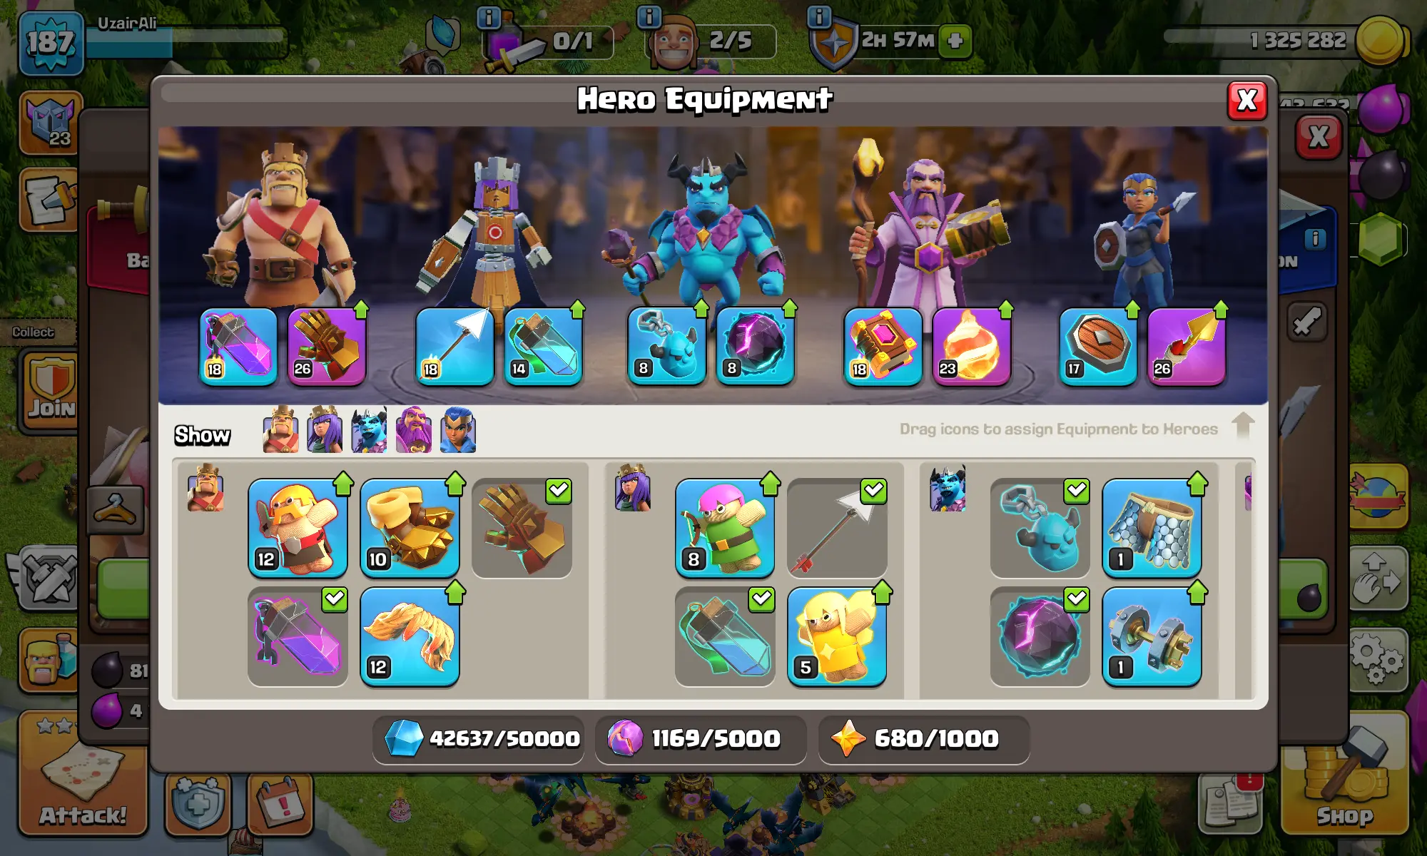Click the equipped Spiky Ball gauntlet in inventory

(x=522, y=528)
